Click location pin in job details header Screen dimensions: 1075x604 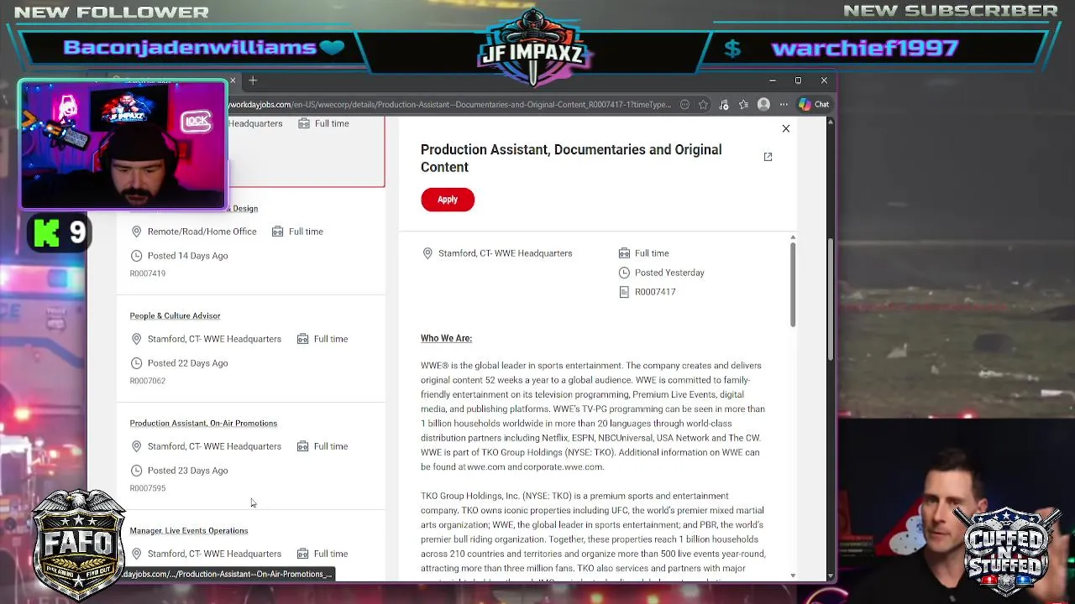(x=427, y=253)
